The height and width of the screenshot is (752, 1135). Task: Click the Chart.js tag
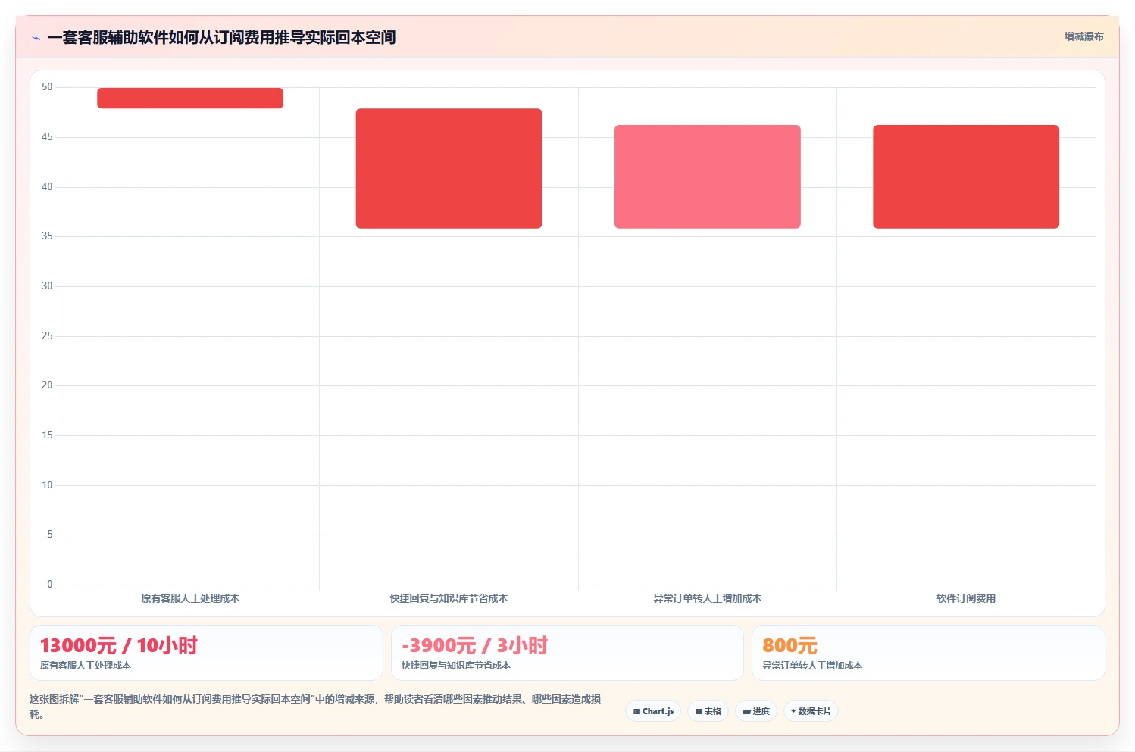pyautogui.click(x=653, y=711)
